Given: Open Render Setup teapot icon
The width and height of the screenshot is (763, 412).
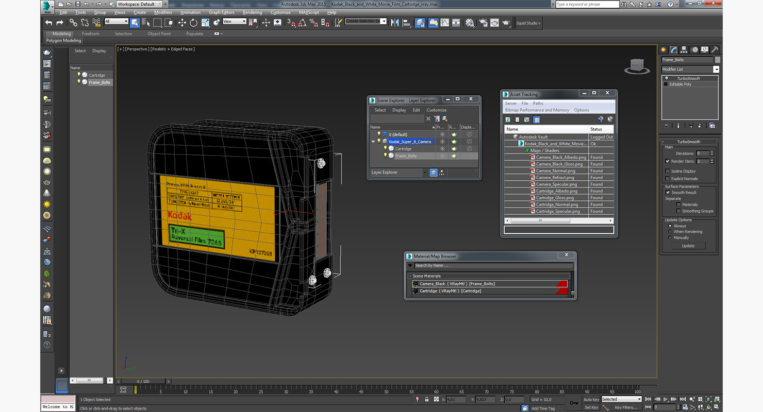Looking at the screenshot, I should 483,23.
